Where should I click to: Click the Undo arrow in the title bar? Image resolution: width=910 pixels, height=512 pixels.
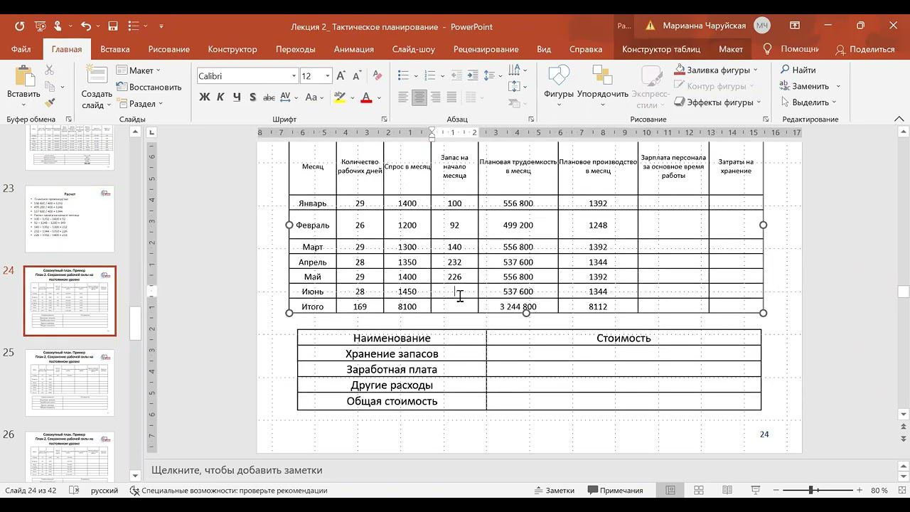(x=86, y=26)
